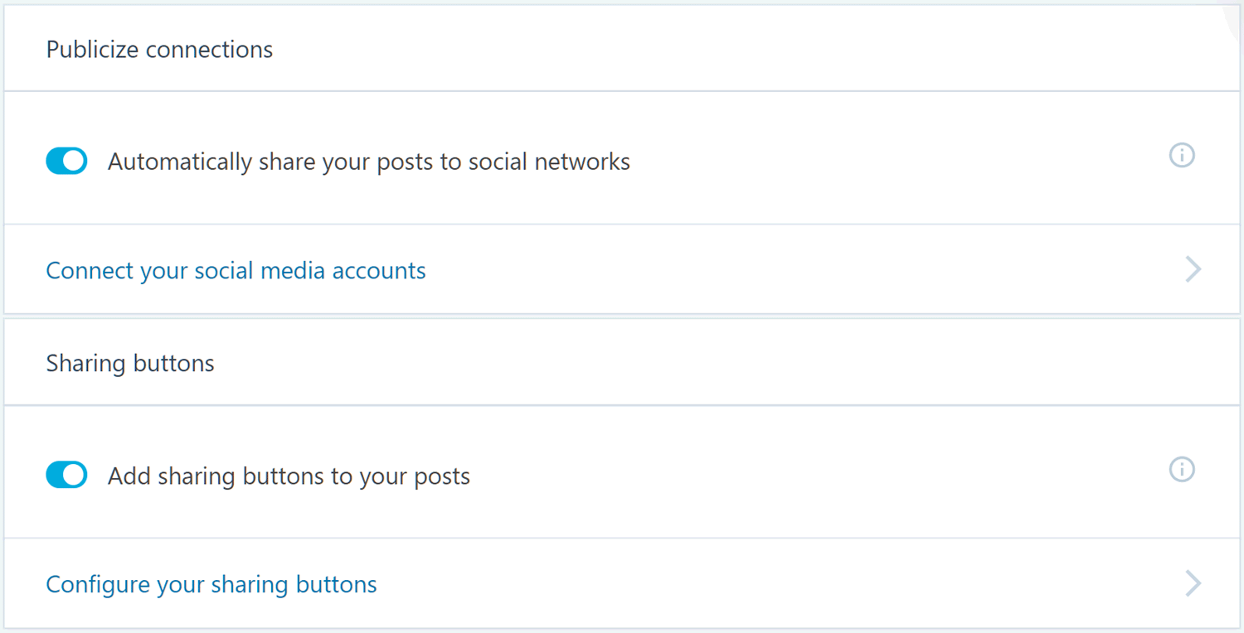Click the 'Automatically share your posts' label text

[369, 162]
